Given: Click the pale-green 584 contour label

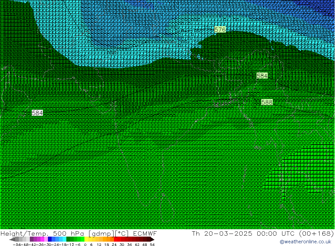Looking at the screenshot, I should click(x=262, y=76).
